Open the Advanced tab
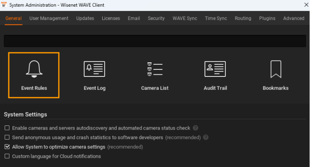The image size is (310, 167). pos(294,18)
